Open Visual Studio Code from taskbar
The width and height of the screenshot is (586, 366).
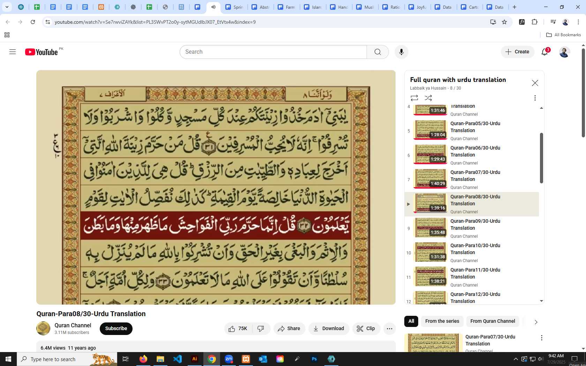click(178, 359)
